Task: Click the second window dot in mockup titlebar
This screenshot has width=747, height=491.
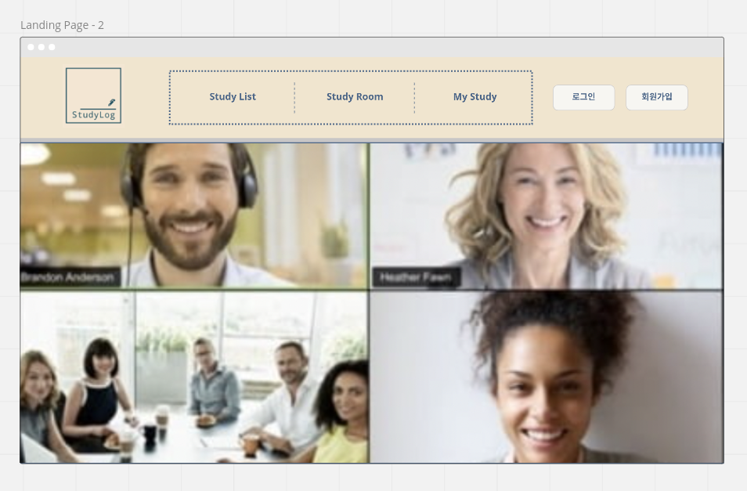Action: coord(41,47)
